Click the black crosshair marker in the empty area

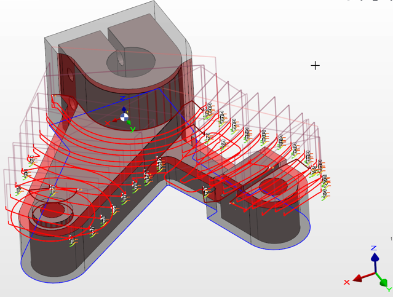coord(315,65)
